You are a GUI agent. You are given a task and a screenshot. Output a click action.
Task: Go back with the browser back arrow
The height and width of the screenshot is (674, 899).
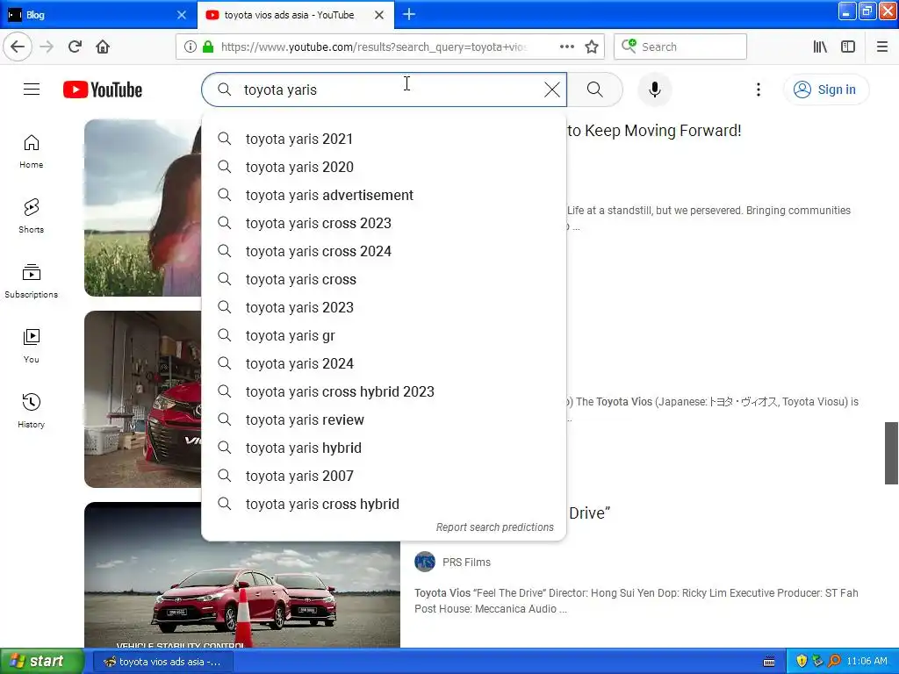pyautogui.click(x=18, y=47)
